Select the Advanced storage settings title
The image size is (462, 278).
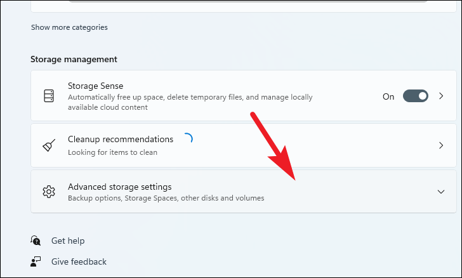[120, 187]
